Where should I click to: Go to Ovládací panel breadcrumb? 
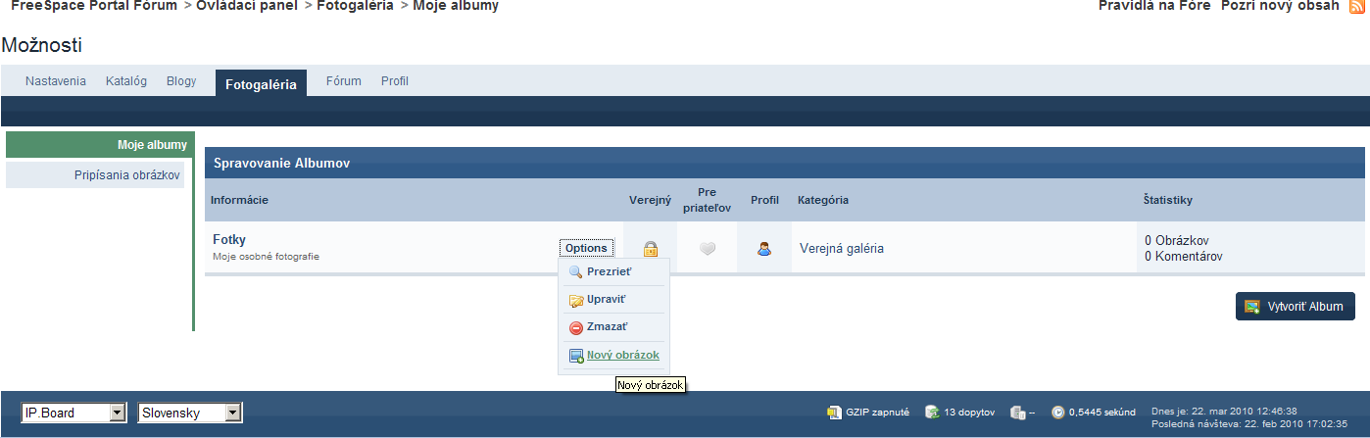(248, 6)
